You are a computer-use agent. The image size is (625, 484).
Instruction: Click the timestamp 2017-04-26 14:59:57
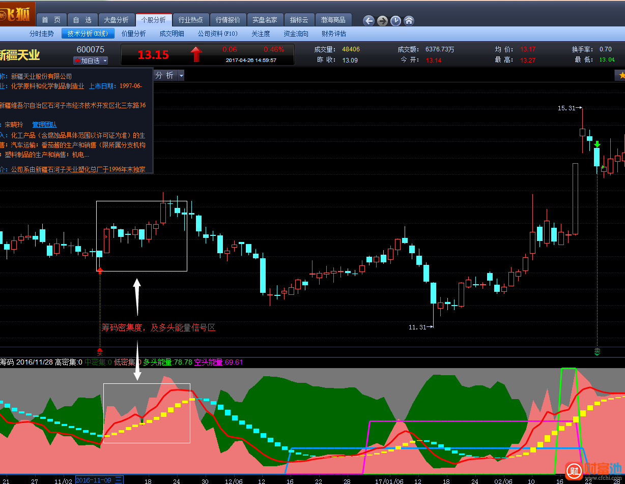pyautogui.click(x=251, y=60)
